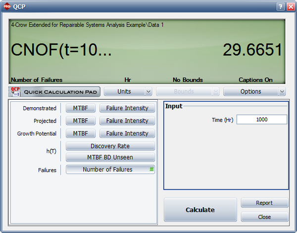The image size is (297, 233).
Task: Choose MTBF BD Unseen option
Action: (x=110, y=157)
